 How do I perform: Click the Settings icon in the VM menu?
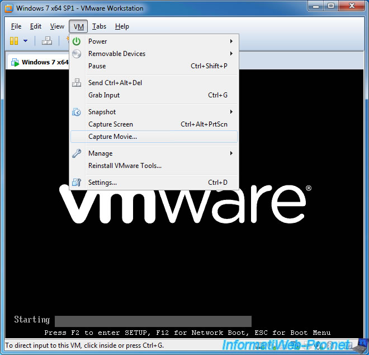tap(77, 183)
